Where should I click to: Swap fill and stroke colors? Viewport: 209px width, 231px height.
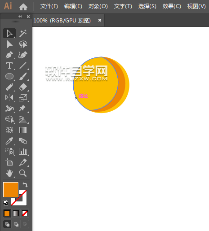[25, 185]
